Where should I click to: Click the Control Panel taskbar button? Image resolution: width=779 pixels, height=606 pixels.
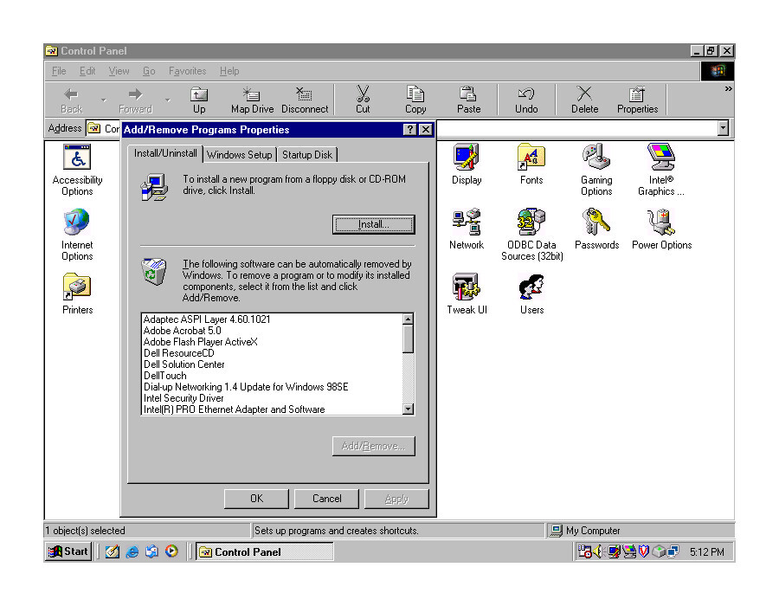pos(264,551)
